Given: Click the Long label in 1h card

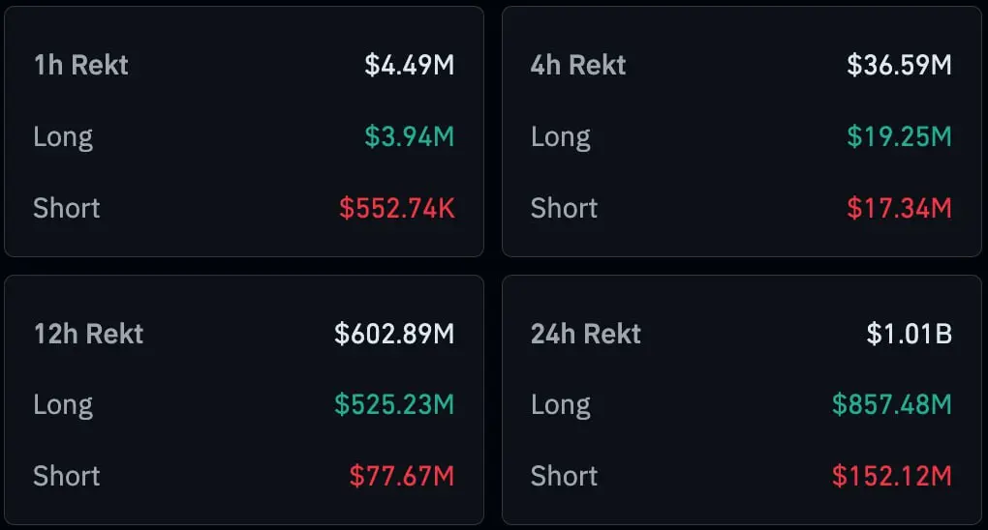Looking at the screenshot, I should click(x=63, y=138).
